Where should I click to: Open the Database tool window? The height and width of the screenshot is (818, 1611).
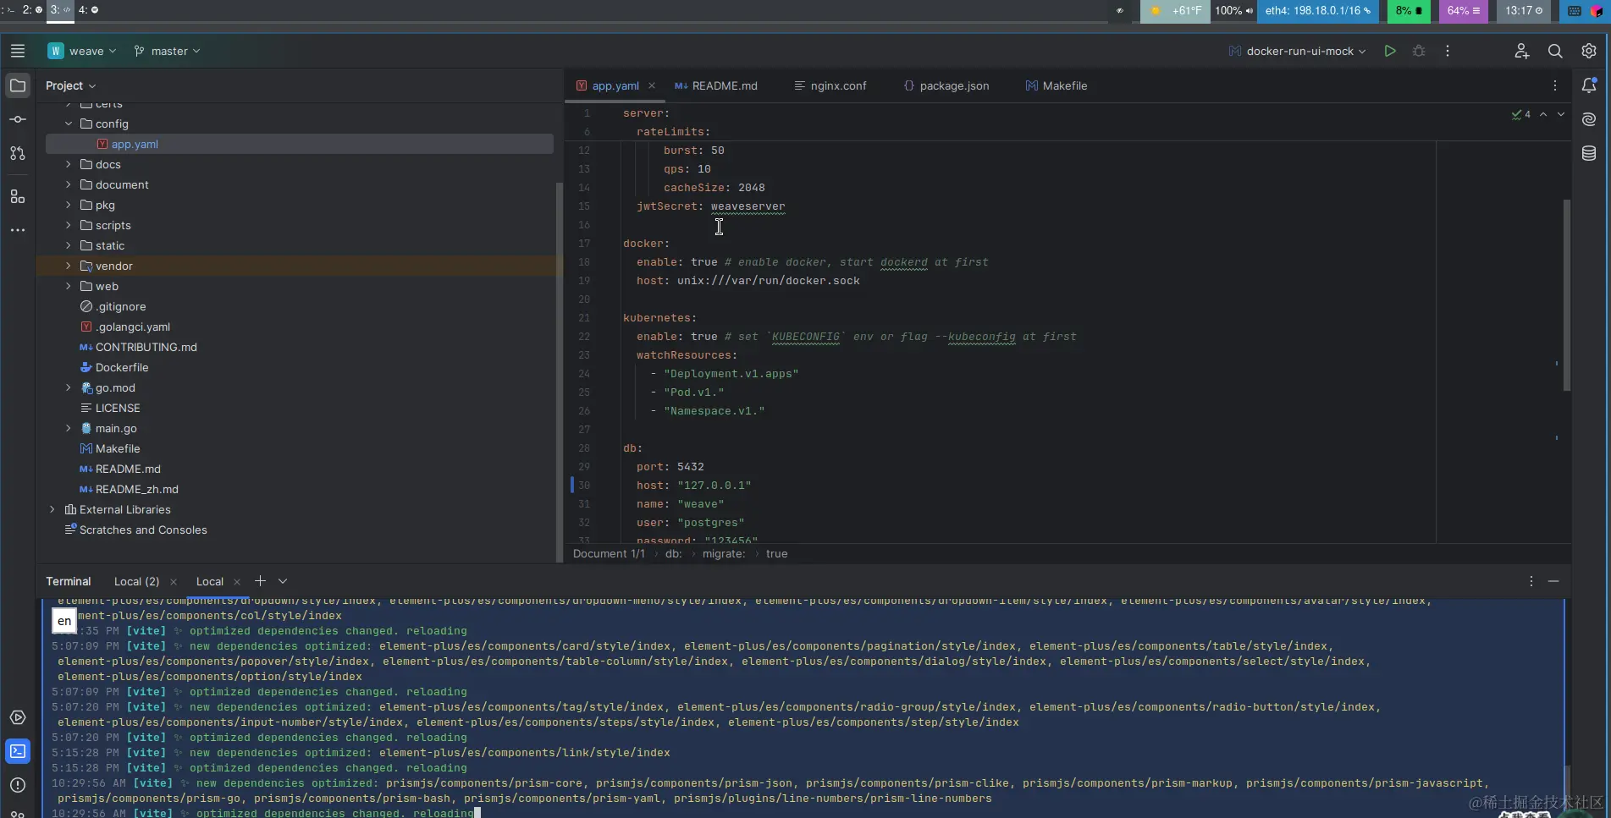pyautogui.click(x=1589, y=153)
